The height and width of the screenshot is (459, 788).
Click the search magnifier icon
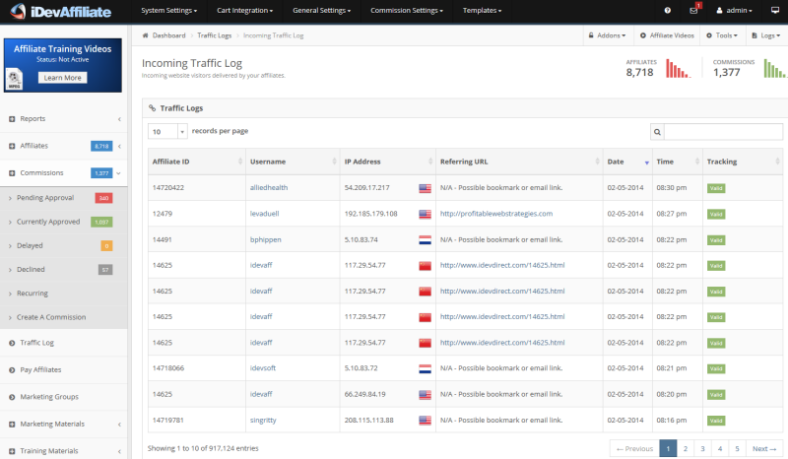pos(657,132)
